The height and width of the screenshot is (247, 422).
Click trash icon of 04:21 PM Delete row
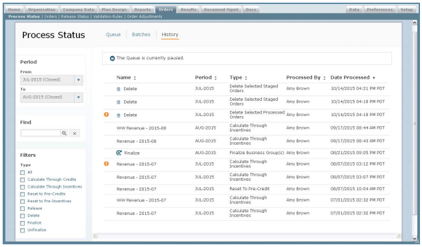pyautogui.click(x=119, y=89)
